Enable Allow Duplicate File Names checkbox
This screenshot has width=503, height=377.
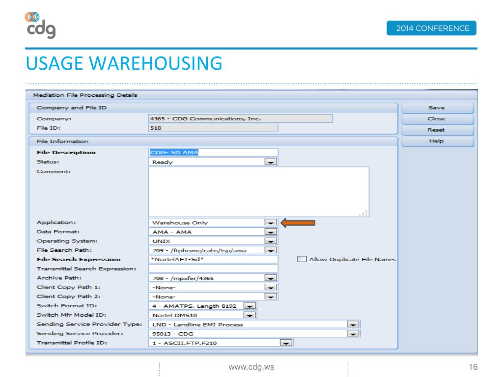point(302,259)
